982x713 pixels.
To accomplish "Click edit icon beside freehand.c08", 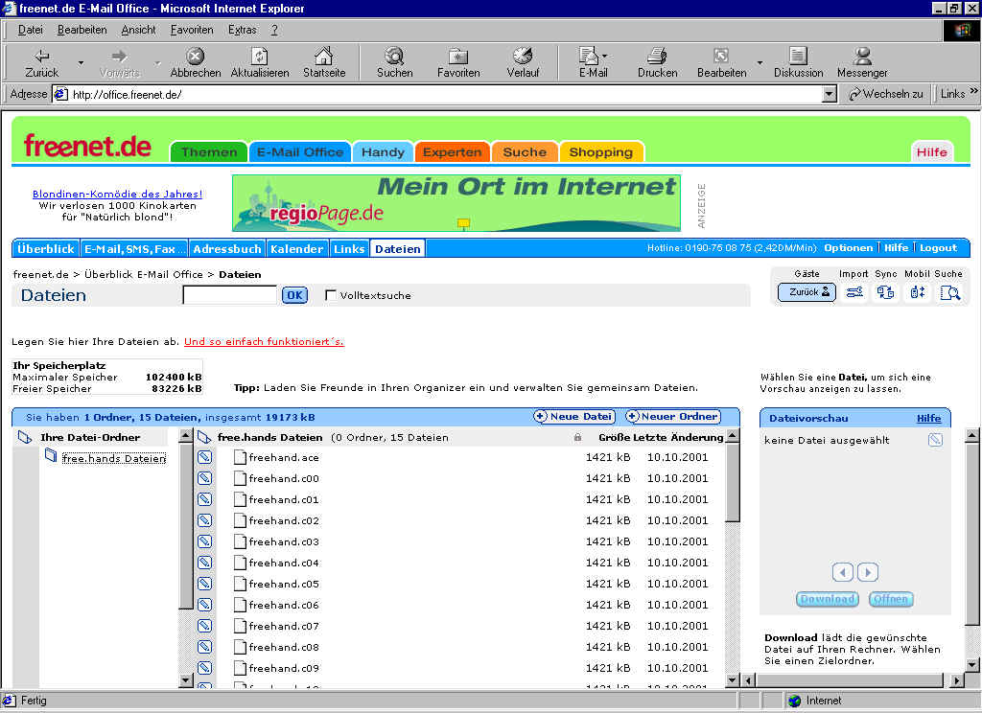I will tap(205, 647).
